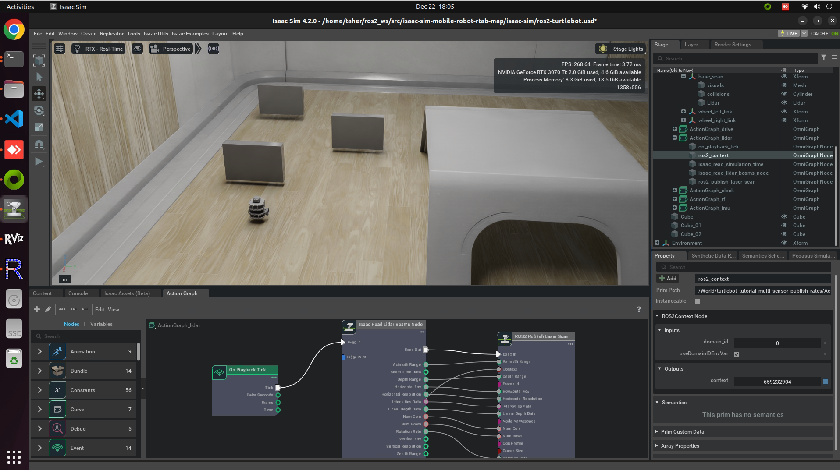Viewport: 840px width, 470px height.
Task: Toggle Environment visibility eye
Action: point(784,243)
